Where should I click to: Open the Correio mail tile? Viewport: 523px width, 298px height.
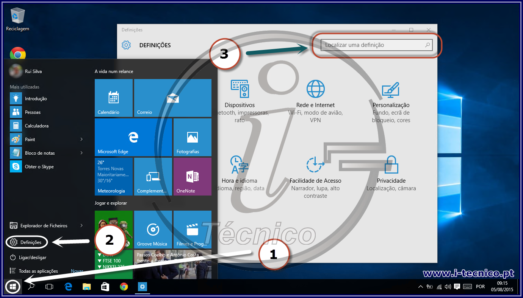click(172, 98)
